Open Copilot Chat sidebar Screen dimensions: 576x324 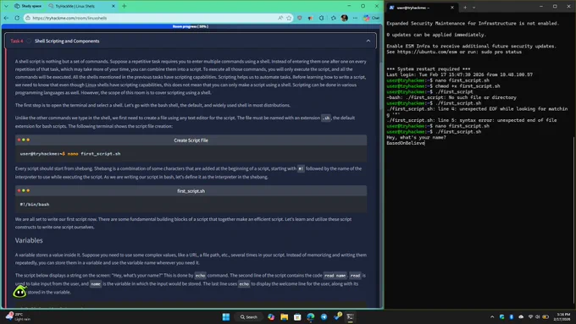tap(371, 18)
